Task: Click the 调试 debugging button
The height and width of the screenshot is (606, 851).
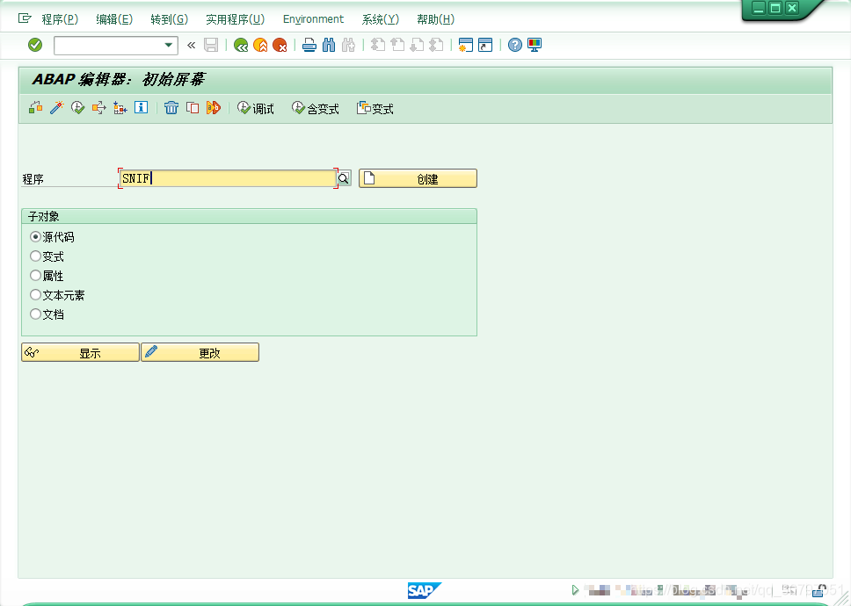Action: click(x=256, y=108)
